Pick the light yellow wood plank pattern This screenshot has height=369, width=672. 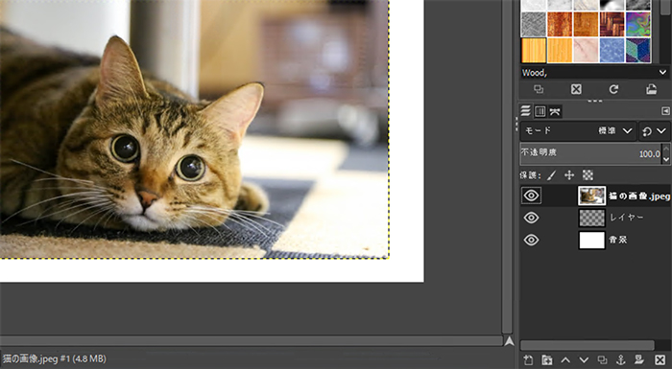(x=560, y=51)
